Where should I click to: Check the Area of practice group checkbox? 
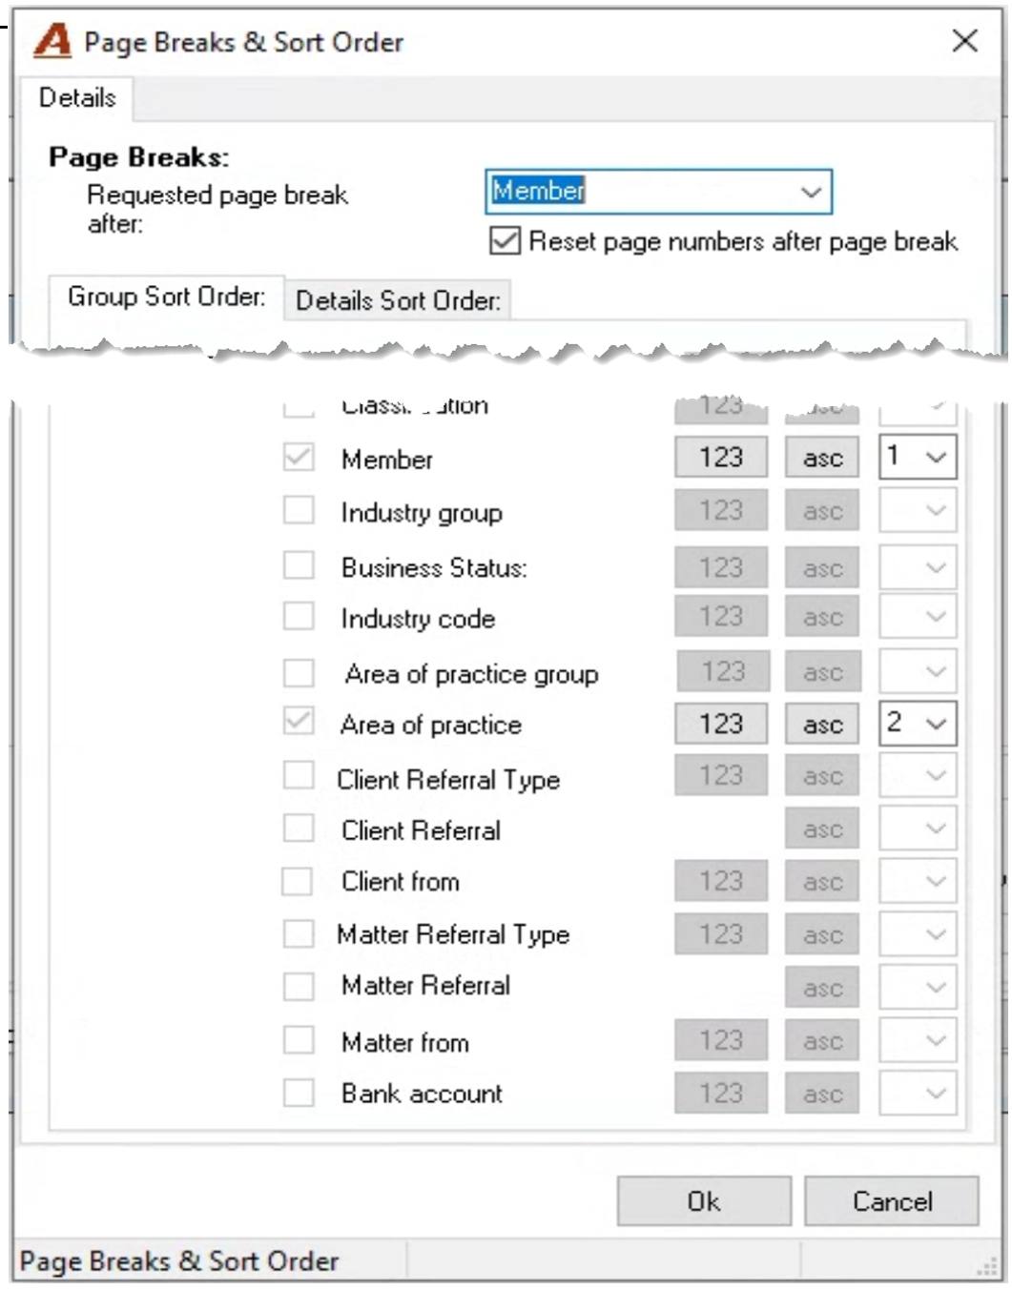coord(299,672)
